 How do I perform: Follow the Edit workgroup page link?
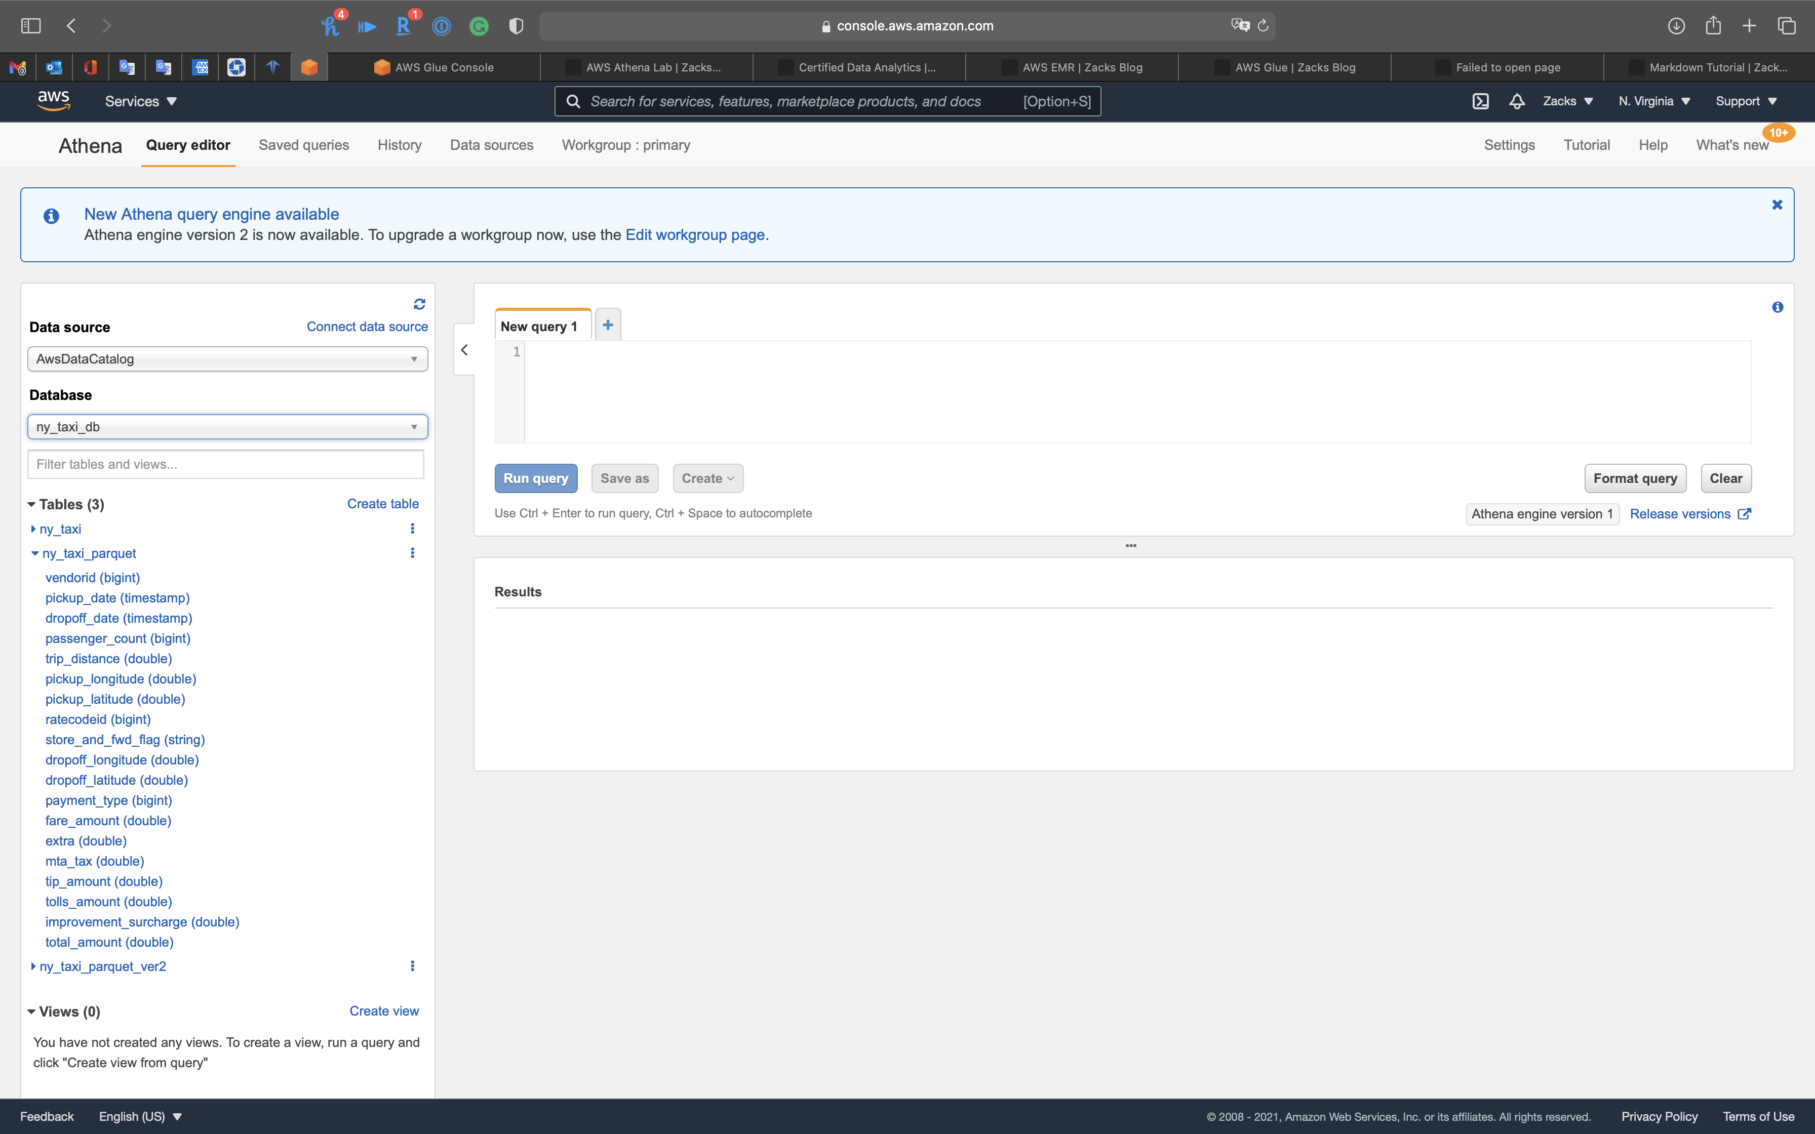click(694, 235)
